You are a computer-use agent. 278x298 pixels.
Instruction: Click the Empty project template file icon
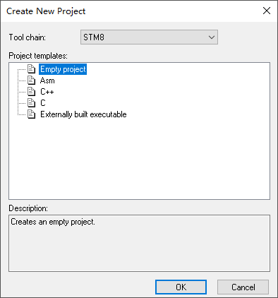(x=32, y=69)
